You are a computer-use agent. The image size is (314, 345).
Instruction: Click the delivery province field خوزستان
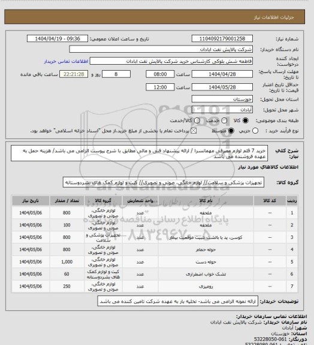coord(222,99)
